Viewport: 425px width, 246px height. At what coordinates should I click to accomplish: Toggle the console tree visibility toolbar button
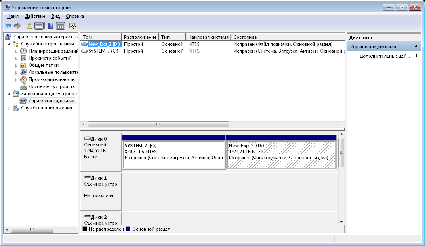[x=39, y=26]
